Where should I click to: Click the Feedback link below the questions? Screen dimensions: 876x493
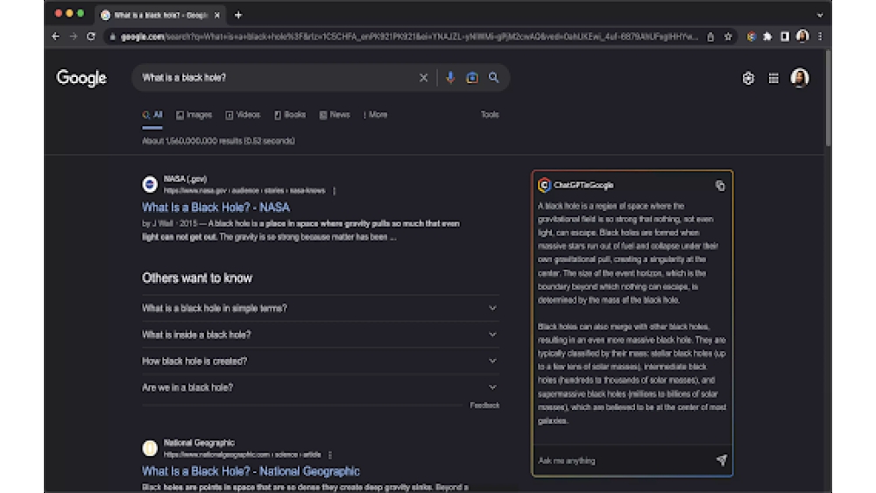pyautogui.click(x=485, y=406)
